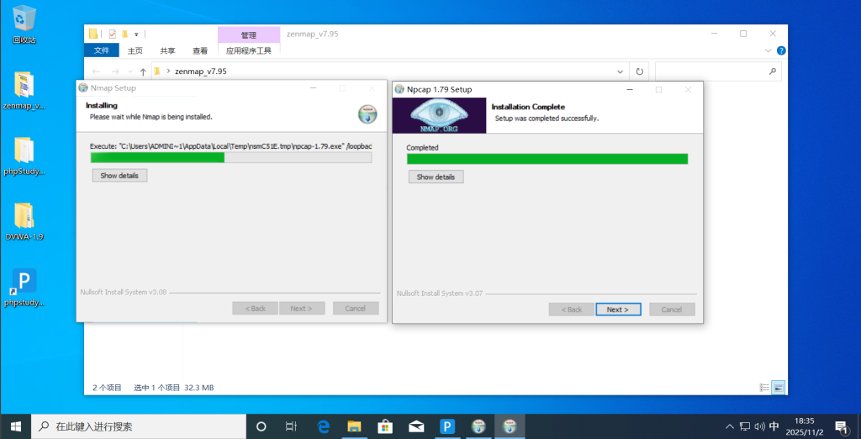Open the Recycle Bin desktop icon
Image resolution: width=861 pixels, height=439 pixels.
tap(24, 24)
